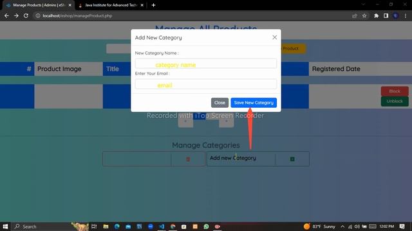Click the green plus icon beside Add new Category
The width and height of the screenshot is (412, 231).
tap(292, 159)
